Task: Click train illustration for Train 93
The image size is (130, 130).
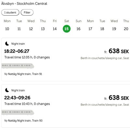Action: pos(18,112)
